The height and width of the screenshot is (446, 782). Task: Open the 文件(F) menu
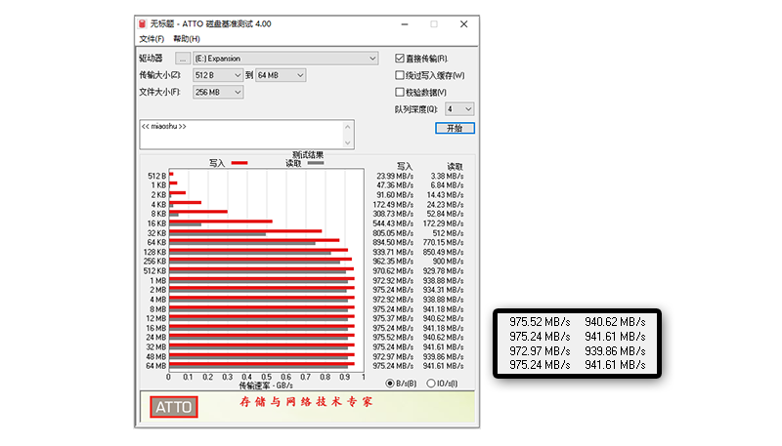[x=152, y=39]
